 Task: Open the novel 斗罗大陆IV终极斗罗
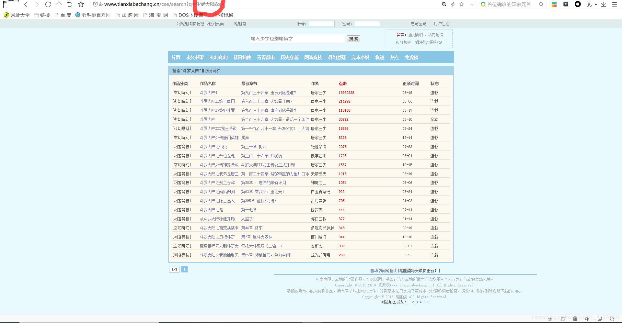click(x=217, y=110)
